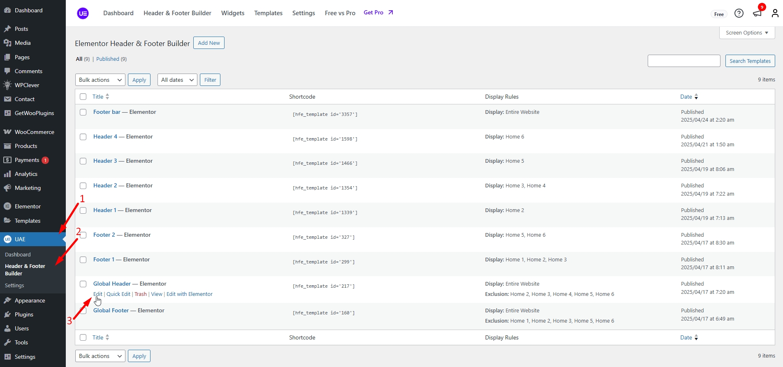Open WooCommerce from the sidebar
The width and height of the screenshot is (783, 367).
(34, 132)
